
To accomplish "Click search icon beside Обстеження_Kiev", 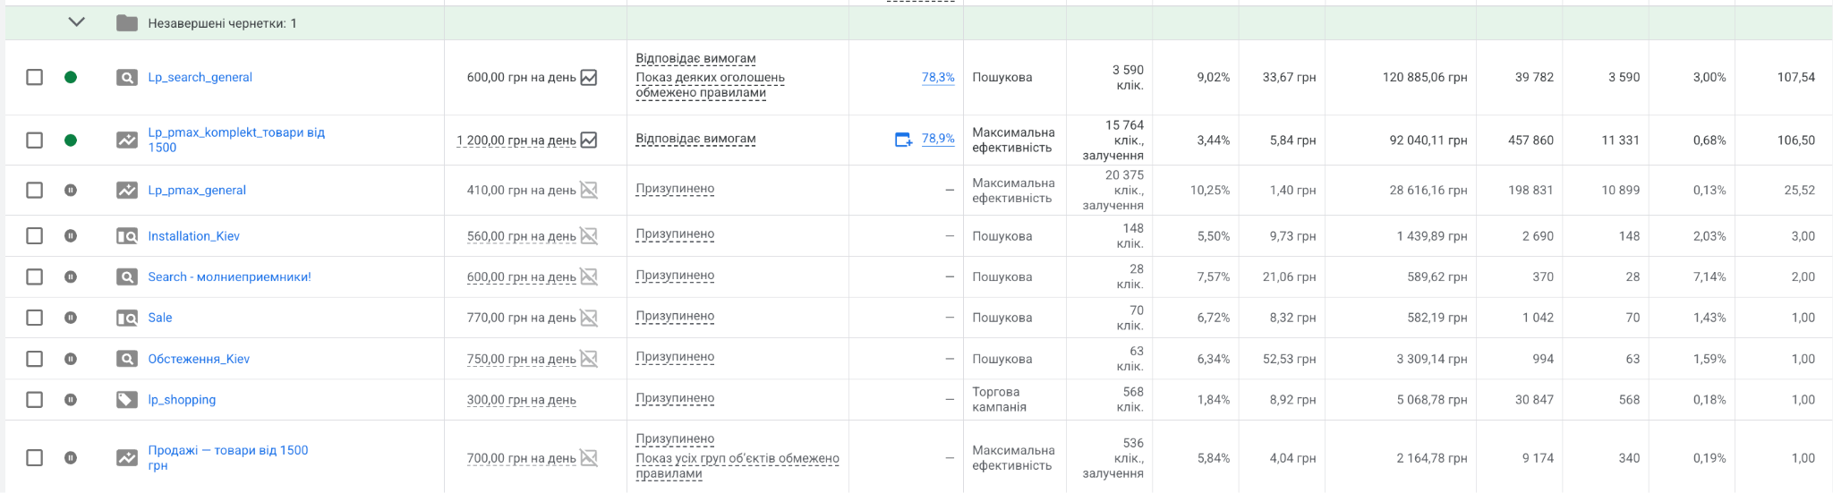I will 127,359.
